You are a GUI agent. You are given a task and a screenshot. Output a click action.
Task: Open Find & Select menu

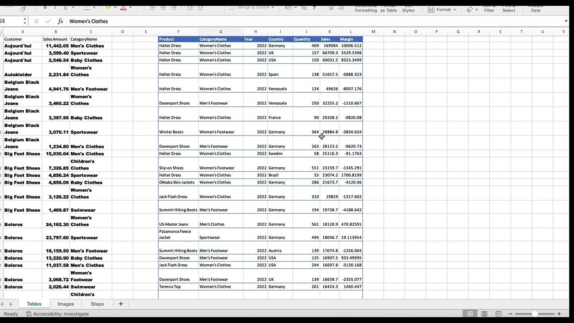pyautogui.click(x=509, y=9)
